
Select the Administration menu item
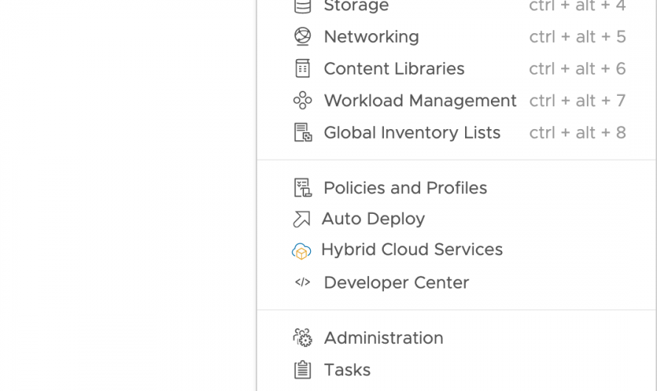point(384,338)
